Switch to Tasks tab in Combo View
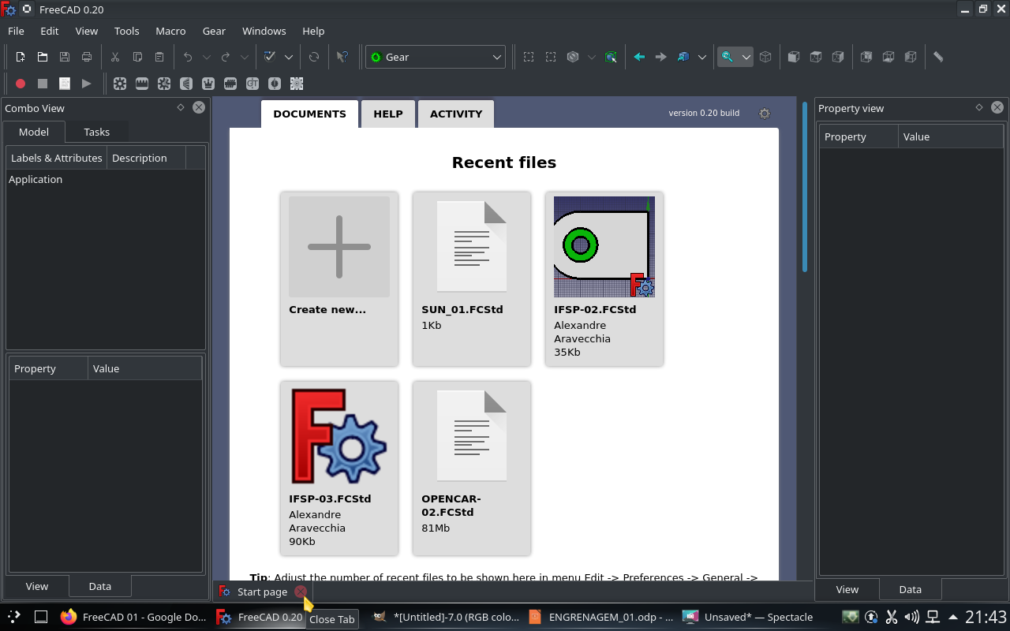 pyautogui.click(x=96, y=132)
